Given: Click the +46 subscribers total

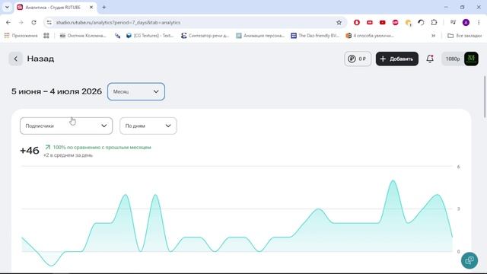Looking at the screenshot, I should (30, 151).
